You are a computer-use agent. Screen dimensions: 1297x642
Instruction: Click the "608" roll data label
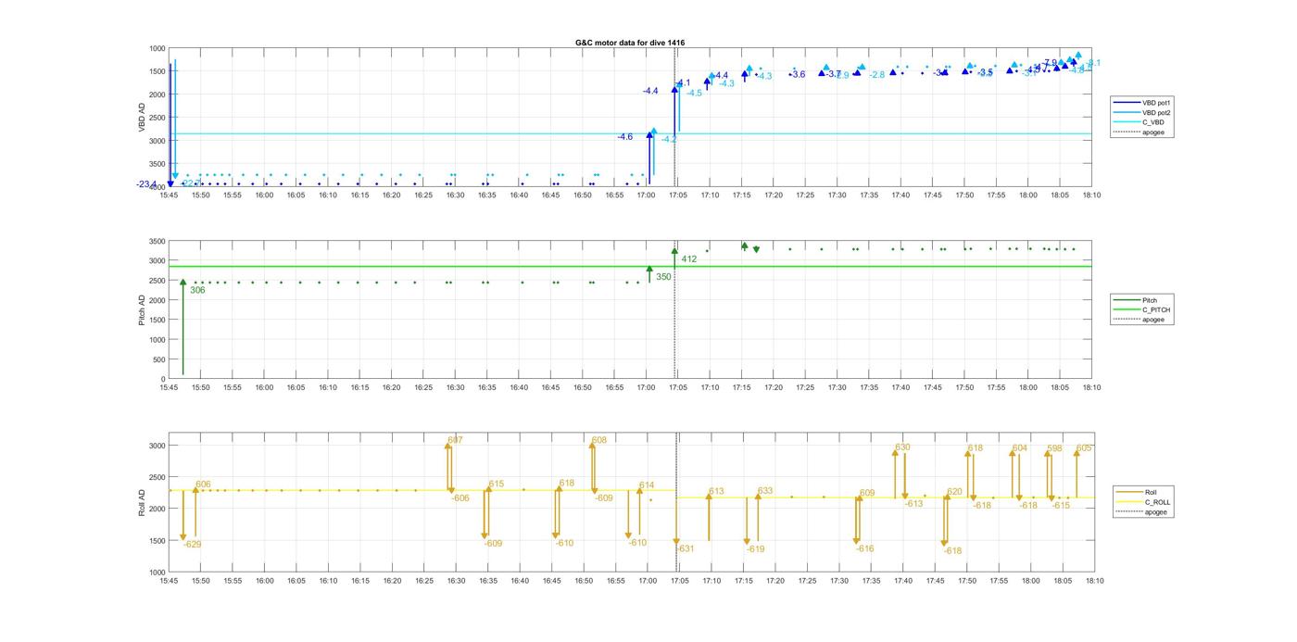[x=599, y=440]
